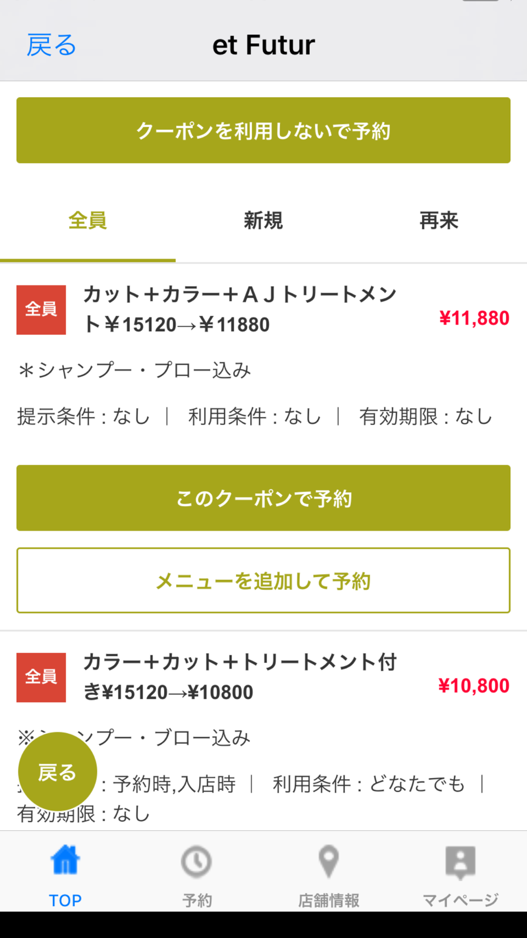527x938 pixels.
Task: Tap the ¥10,800 price
Action: point(474,686)
